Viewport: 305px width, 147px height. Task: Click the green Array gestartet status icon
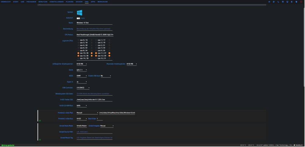click(2, 145)
